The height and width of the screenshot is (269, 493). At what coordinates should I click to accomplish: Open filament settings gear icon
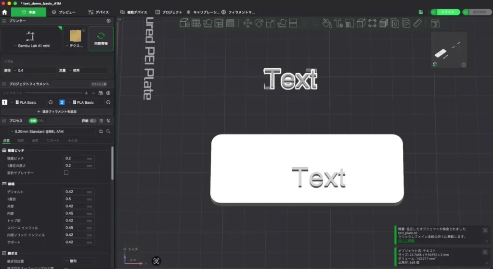coord(108,93)
